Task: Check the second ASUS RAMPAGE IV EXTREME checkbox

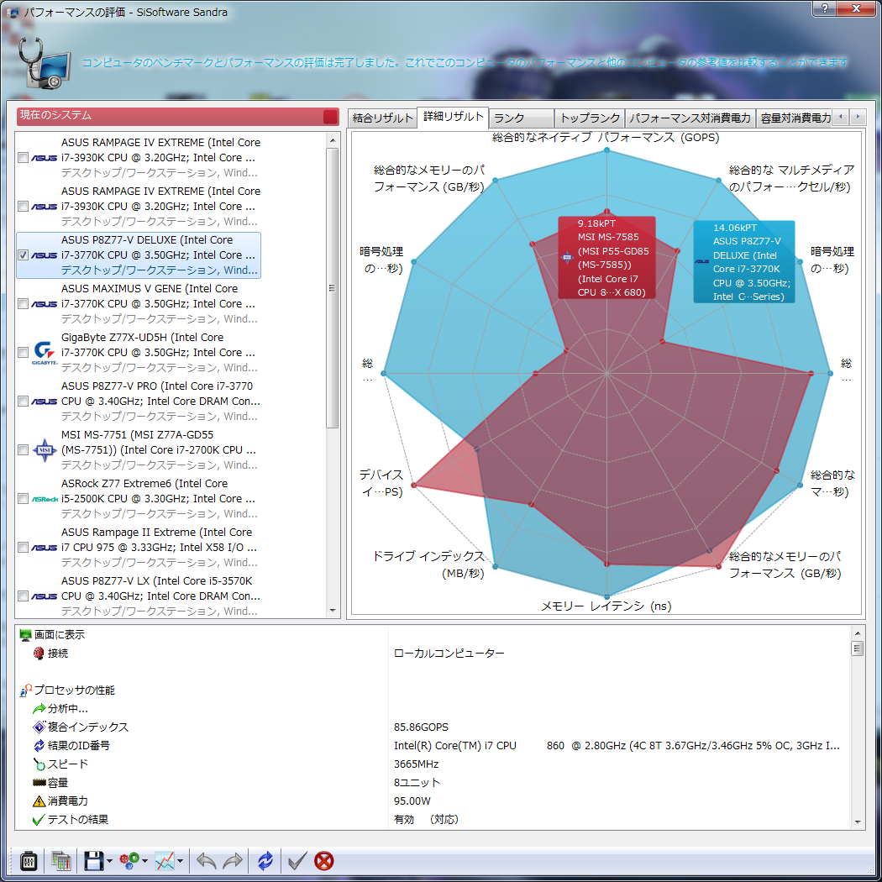Action: tap(23, 207)
